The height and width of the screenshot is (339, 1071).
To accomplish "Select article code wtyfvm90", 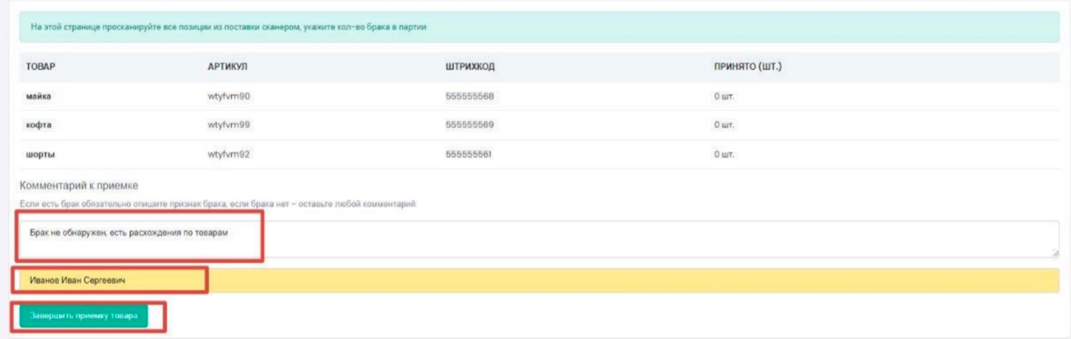I will click(x=229, y=96).
